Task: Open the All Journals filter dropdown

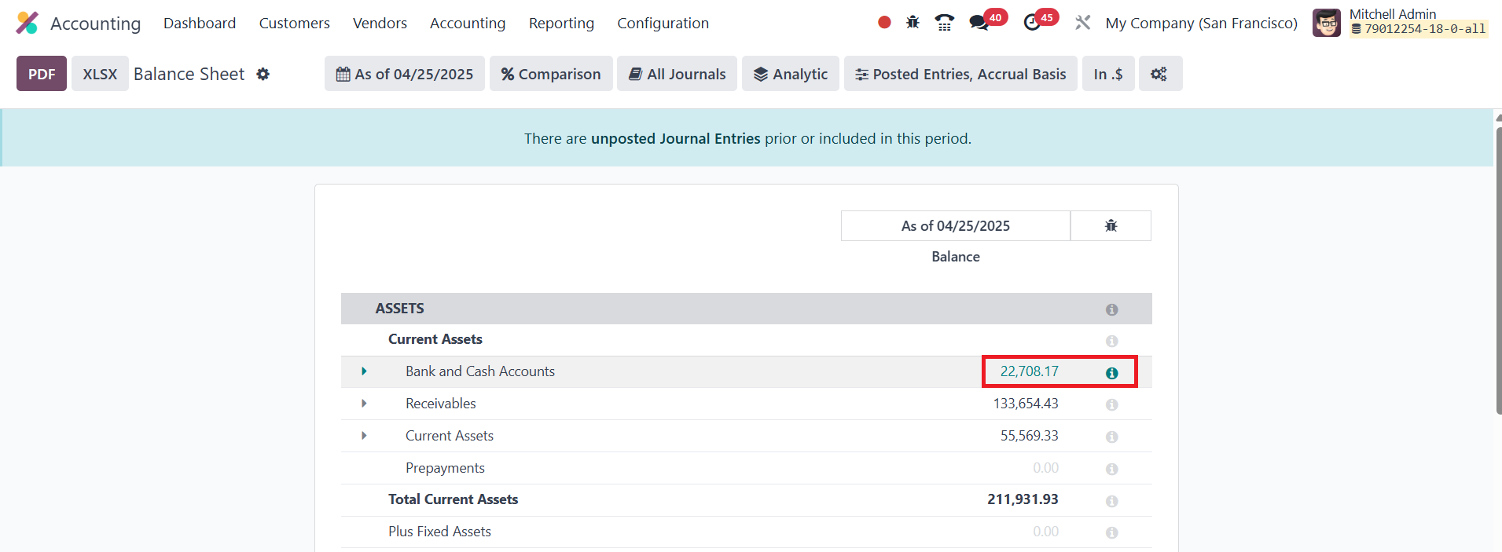Action: 677,74
